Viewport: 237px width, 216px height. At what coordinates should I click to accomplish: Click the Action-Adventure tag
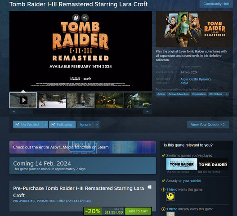(179, 94)
